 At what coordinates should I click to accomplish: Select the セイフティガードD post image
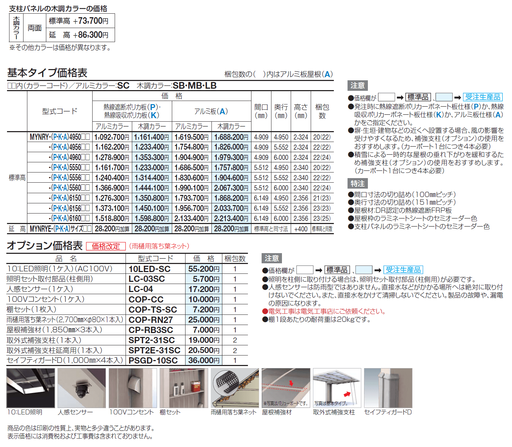click(388, 387)
